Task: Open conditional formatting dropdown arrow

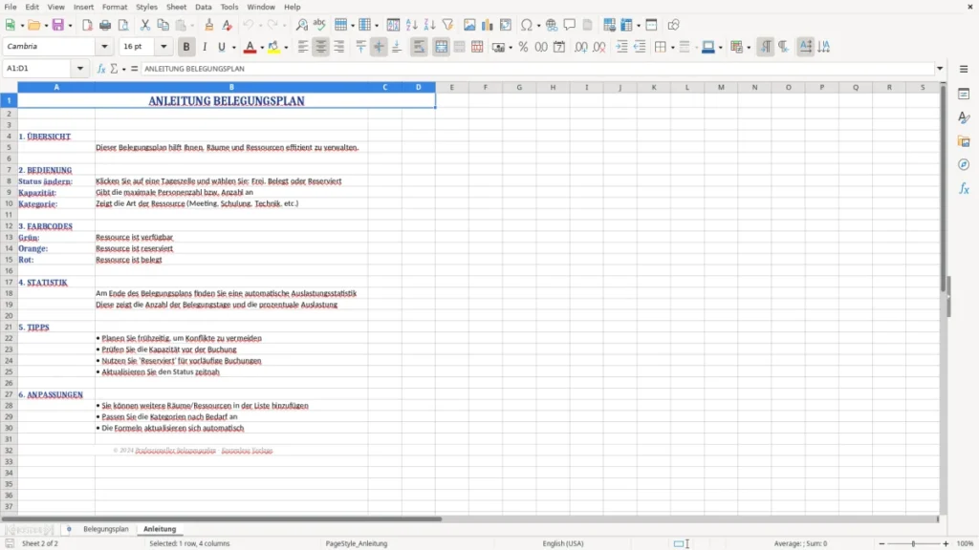Action: 749,47
